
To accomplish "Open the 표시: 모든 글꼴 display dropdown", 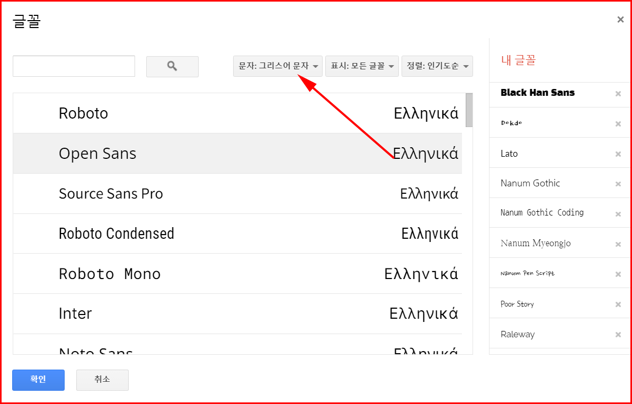I will (362, 66).
